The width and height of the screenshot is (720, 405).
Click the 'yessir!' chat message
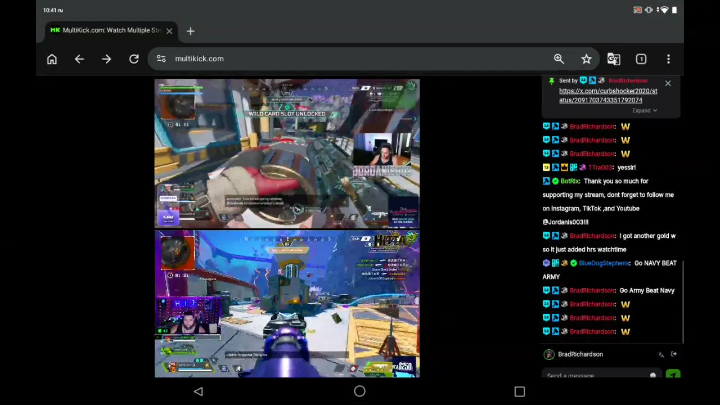[626, 167]
